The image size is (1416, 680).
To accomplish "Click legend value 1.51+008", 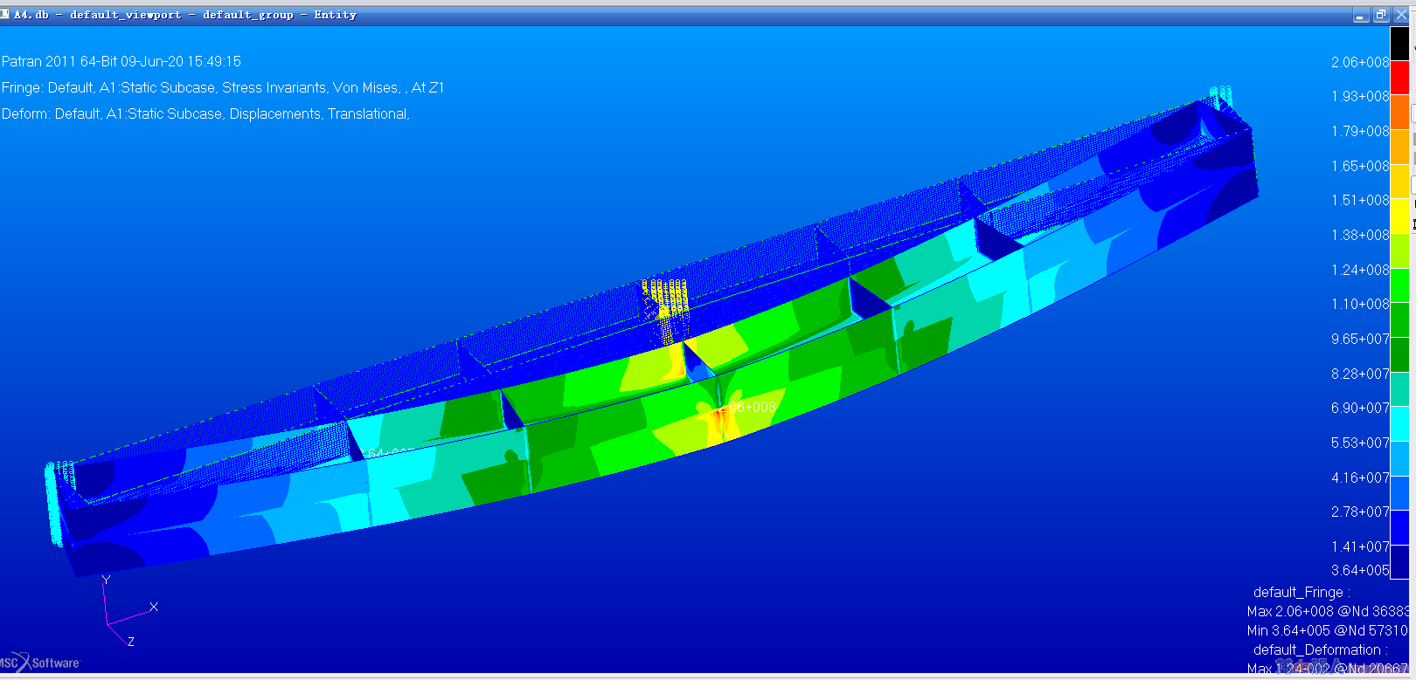I will pos(1360,200).
